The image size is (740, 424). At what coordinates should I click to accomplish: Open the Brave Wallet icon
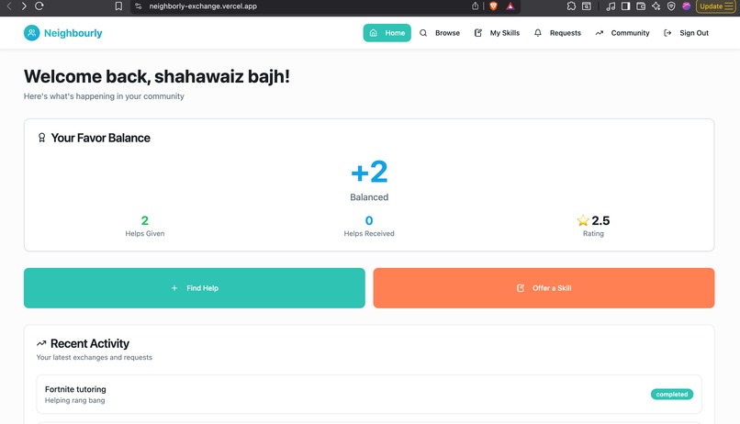641,6
